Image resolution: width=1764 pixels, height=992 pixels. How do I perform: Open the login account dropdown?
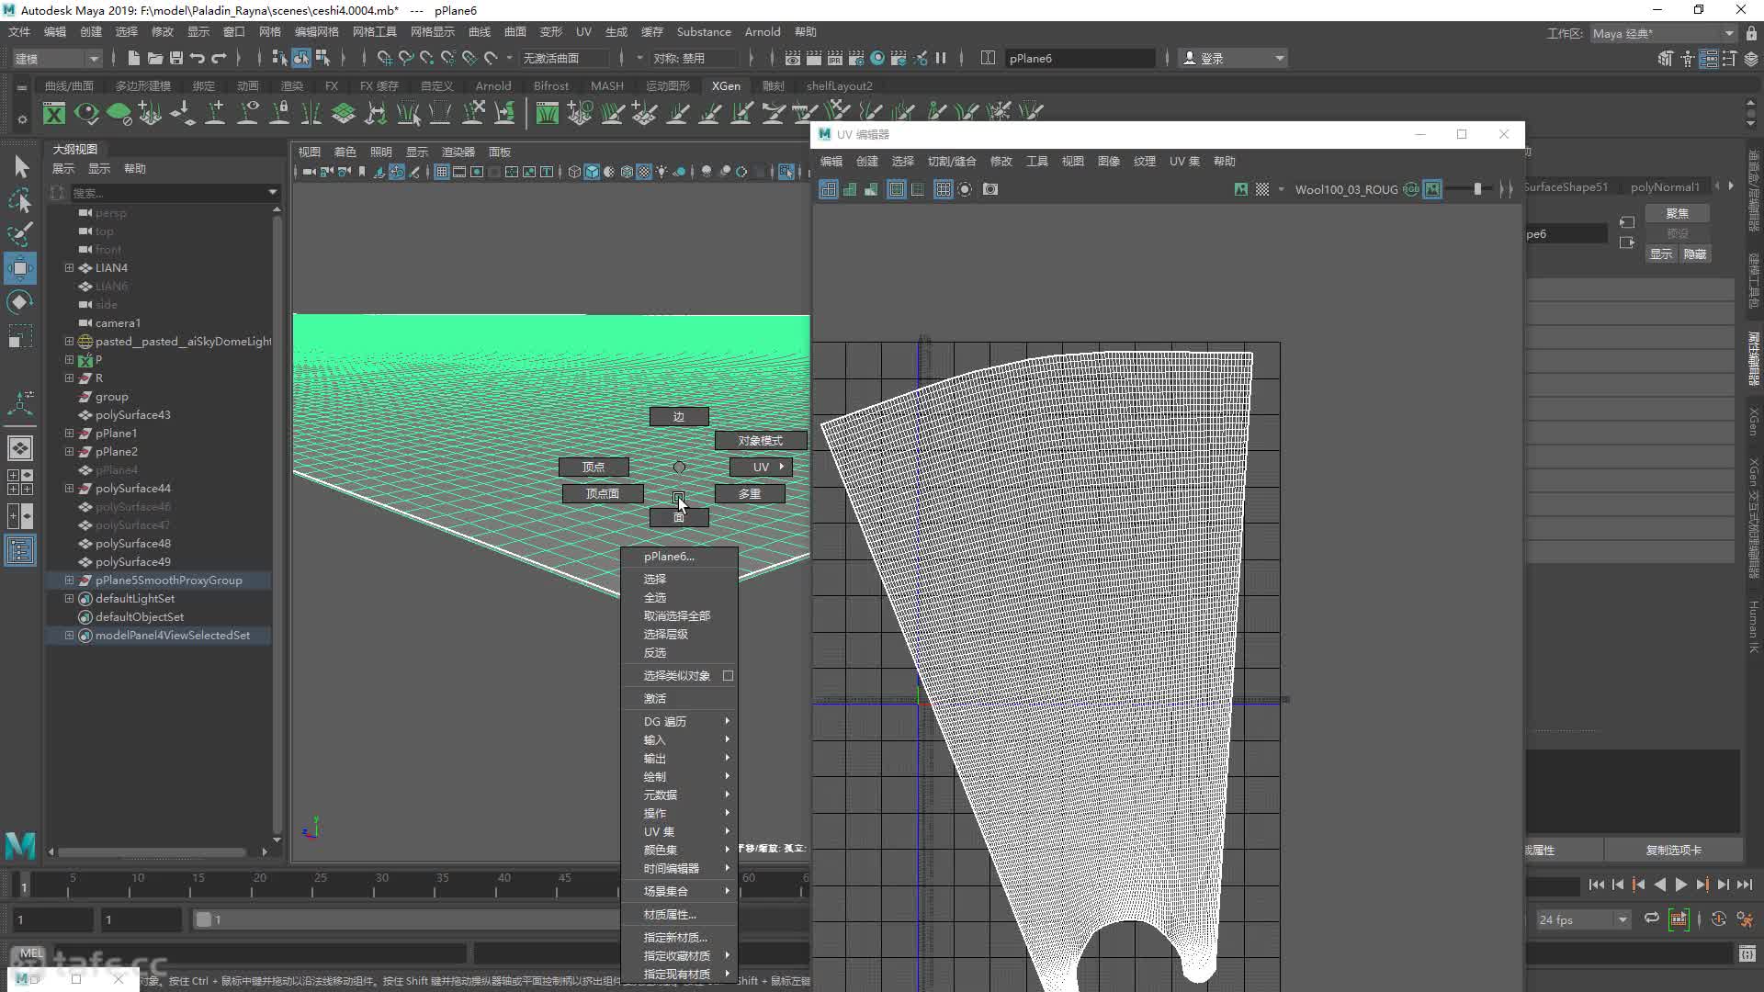tap(1233, 58)
